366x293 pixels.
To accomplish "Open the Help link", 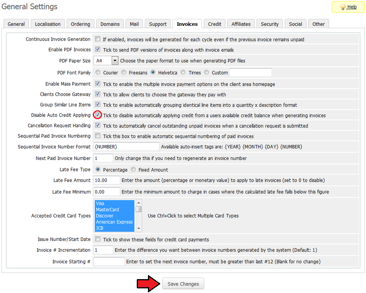I will tap(351, 7).
